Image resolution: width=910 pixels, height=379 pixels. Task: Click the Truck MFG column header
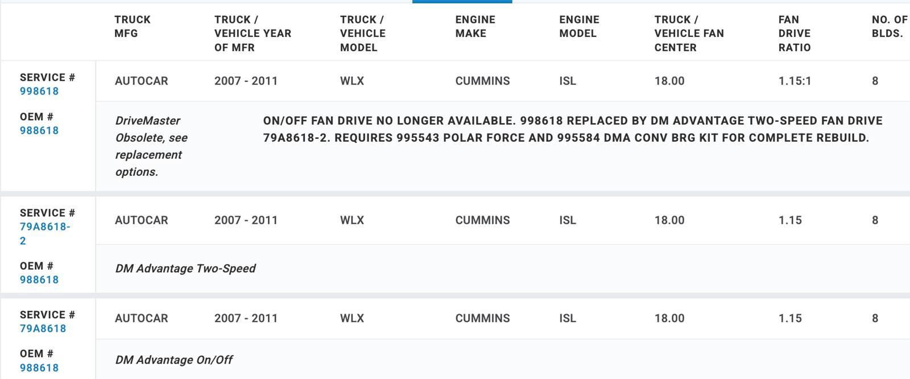click(x=133, y=27)
